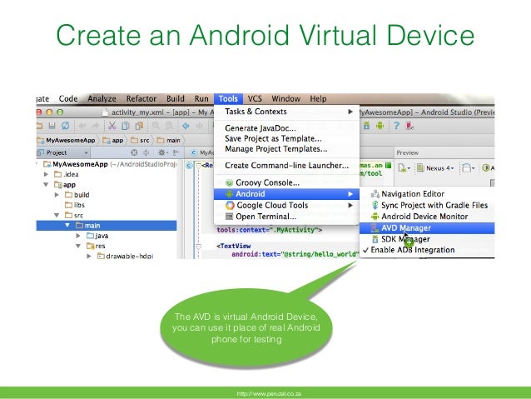Open the Nexus 4 device dropdown
The width and height of the screenshot is (531, 399).
tap(435, 168)
